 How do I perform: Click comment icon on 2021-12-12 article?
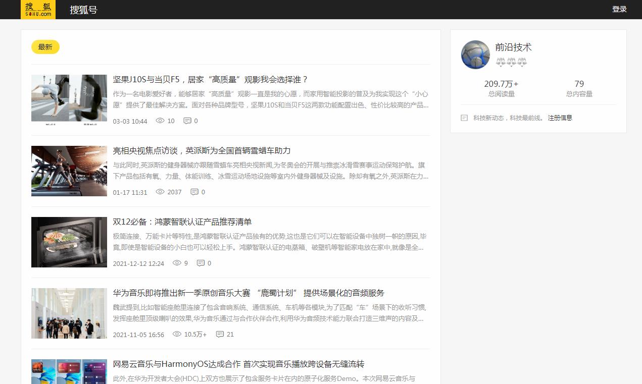tap(201, 263)
